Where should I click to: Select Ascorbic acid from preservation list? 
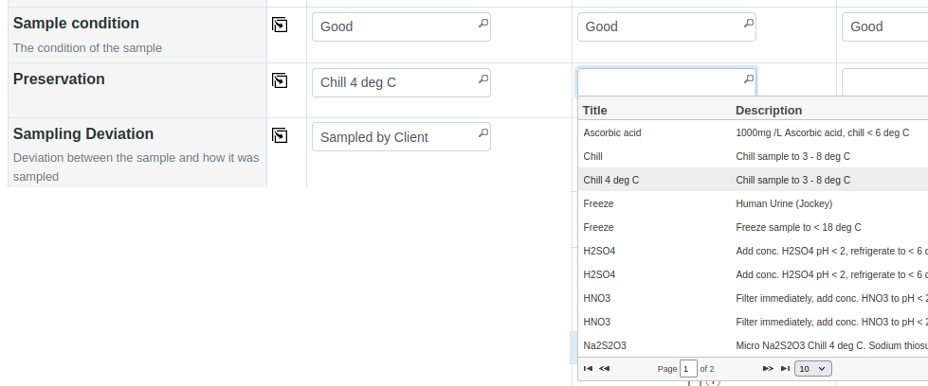click(x=612, y=132)
